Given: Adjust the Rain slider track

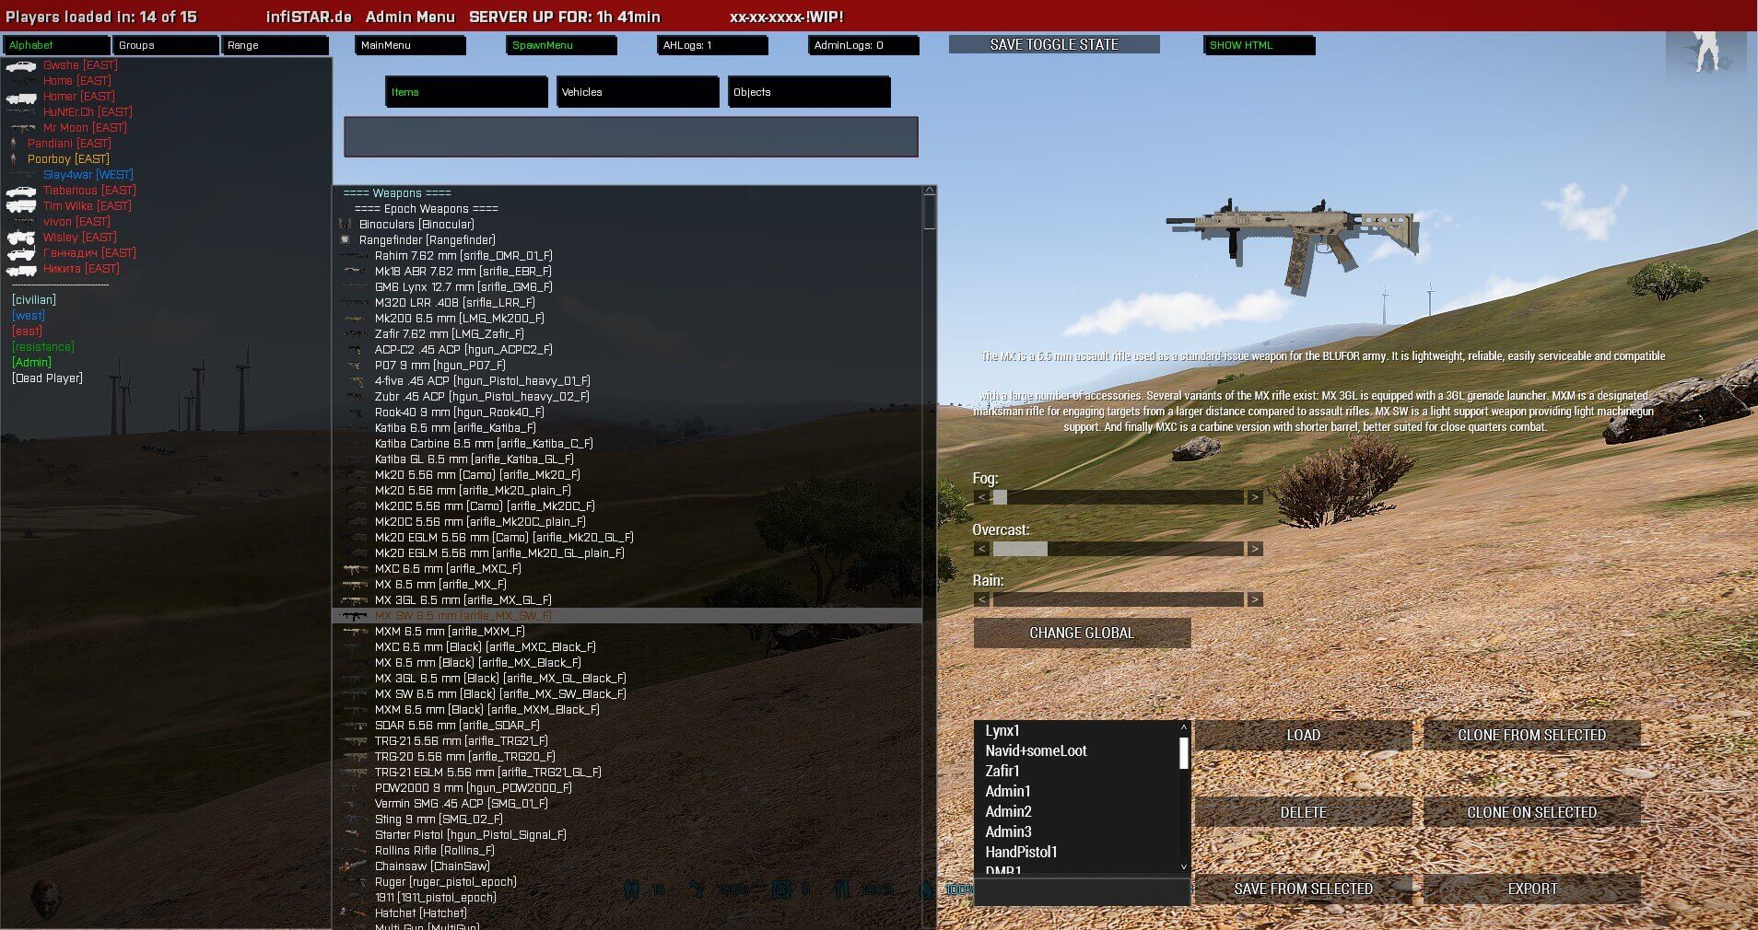Looking at the screenshot, I should coord(1118,599).
